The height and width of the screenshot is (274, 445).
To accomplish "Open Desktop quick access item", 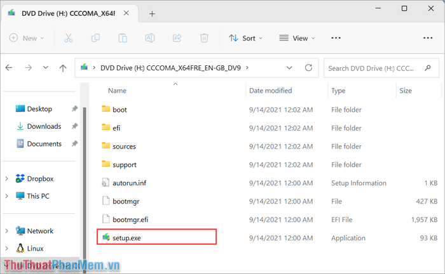I will click(39, 108).
